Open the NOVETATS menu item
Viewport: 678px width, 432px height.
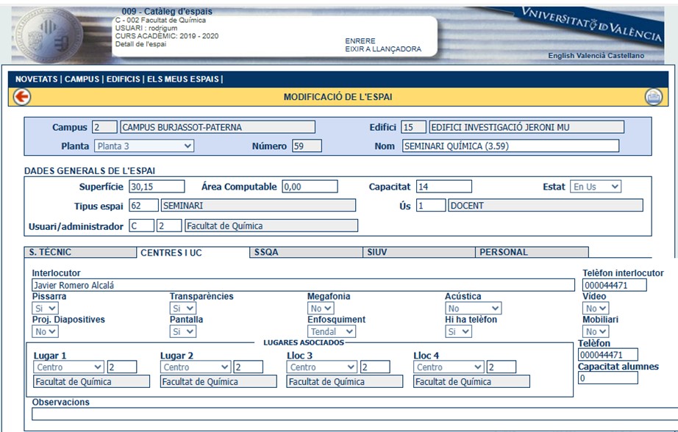click(36, 79)
